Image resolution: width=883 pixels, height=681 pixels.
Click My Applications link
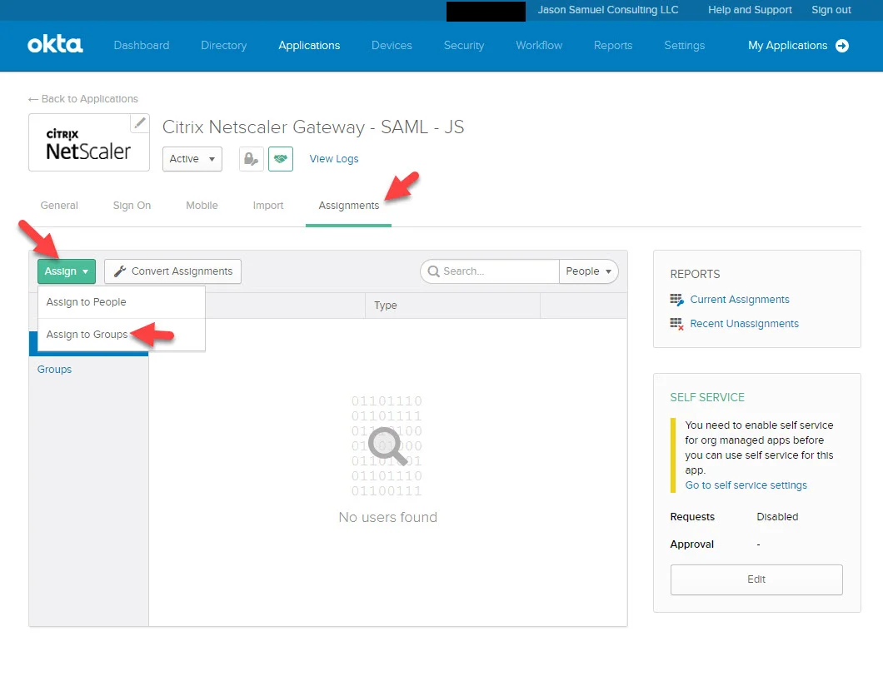(x=787, y=46)
